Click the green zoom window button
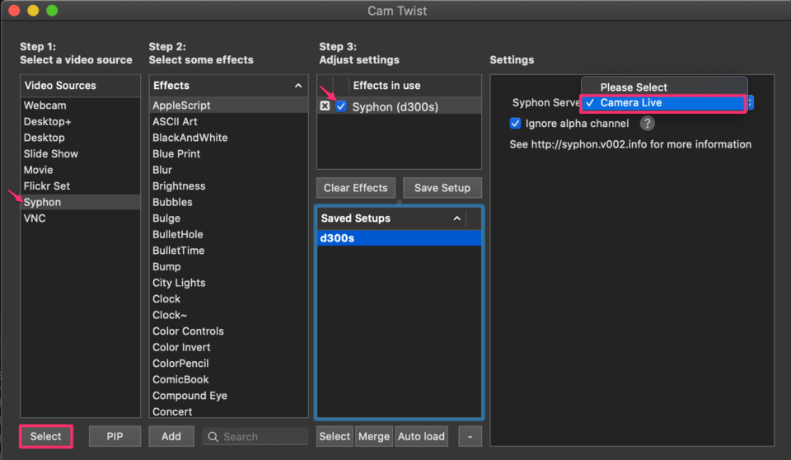Viewport: 791px width, 460px height. tap(52, 11)
